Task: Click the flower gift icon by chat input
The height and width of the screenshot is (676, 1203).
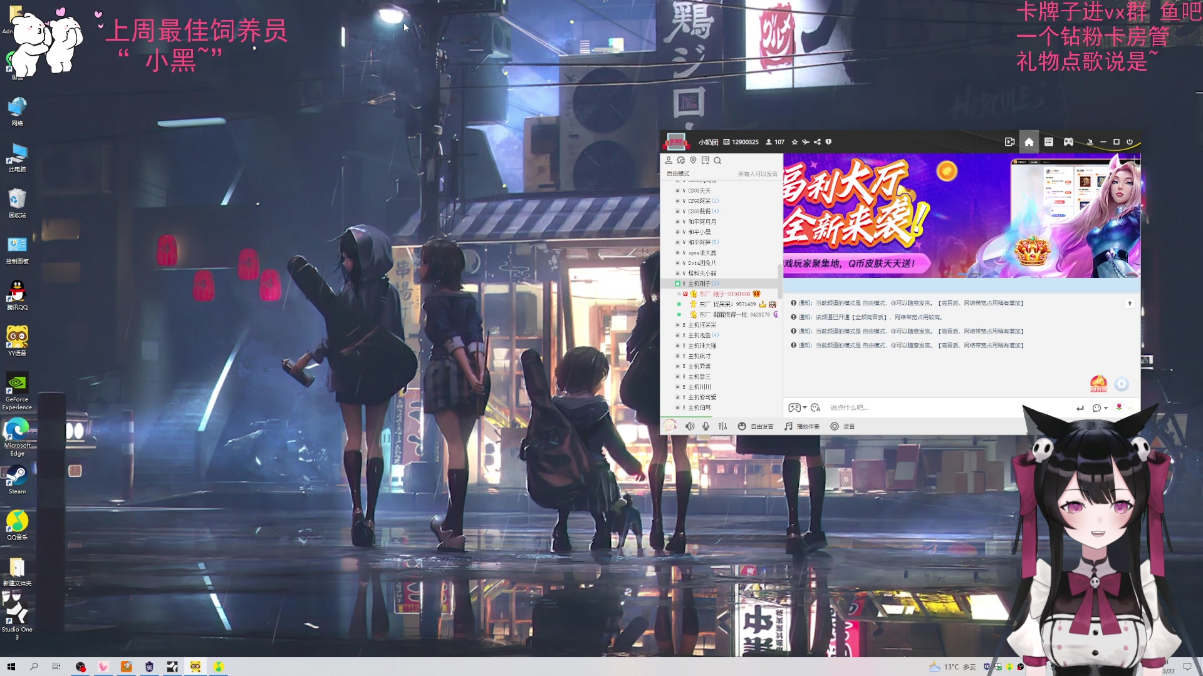Action: (x=1118, y=407)
